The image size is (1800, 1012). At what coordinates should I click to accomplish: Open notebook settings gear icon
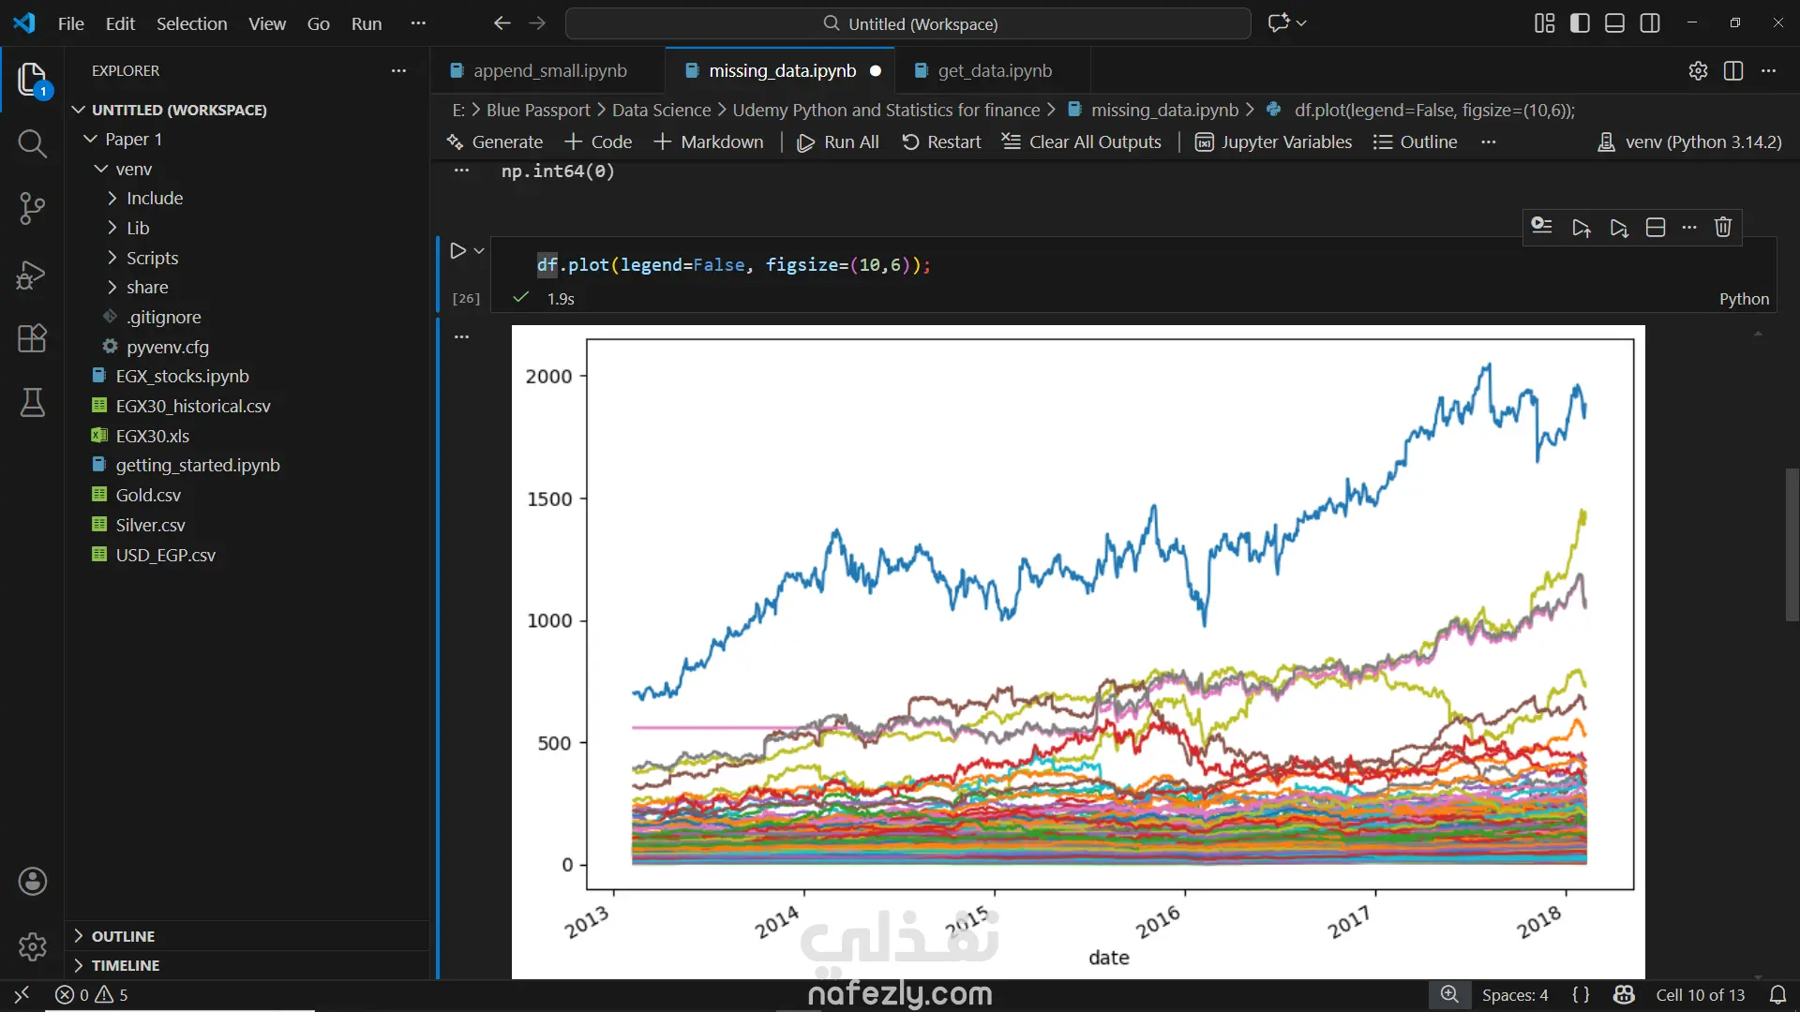coord(1698,71)
